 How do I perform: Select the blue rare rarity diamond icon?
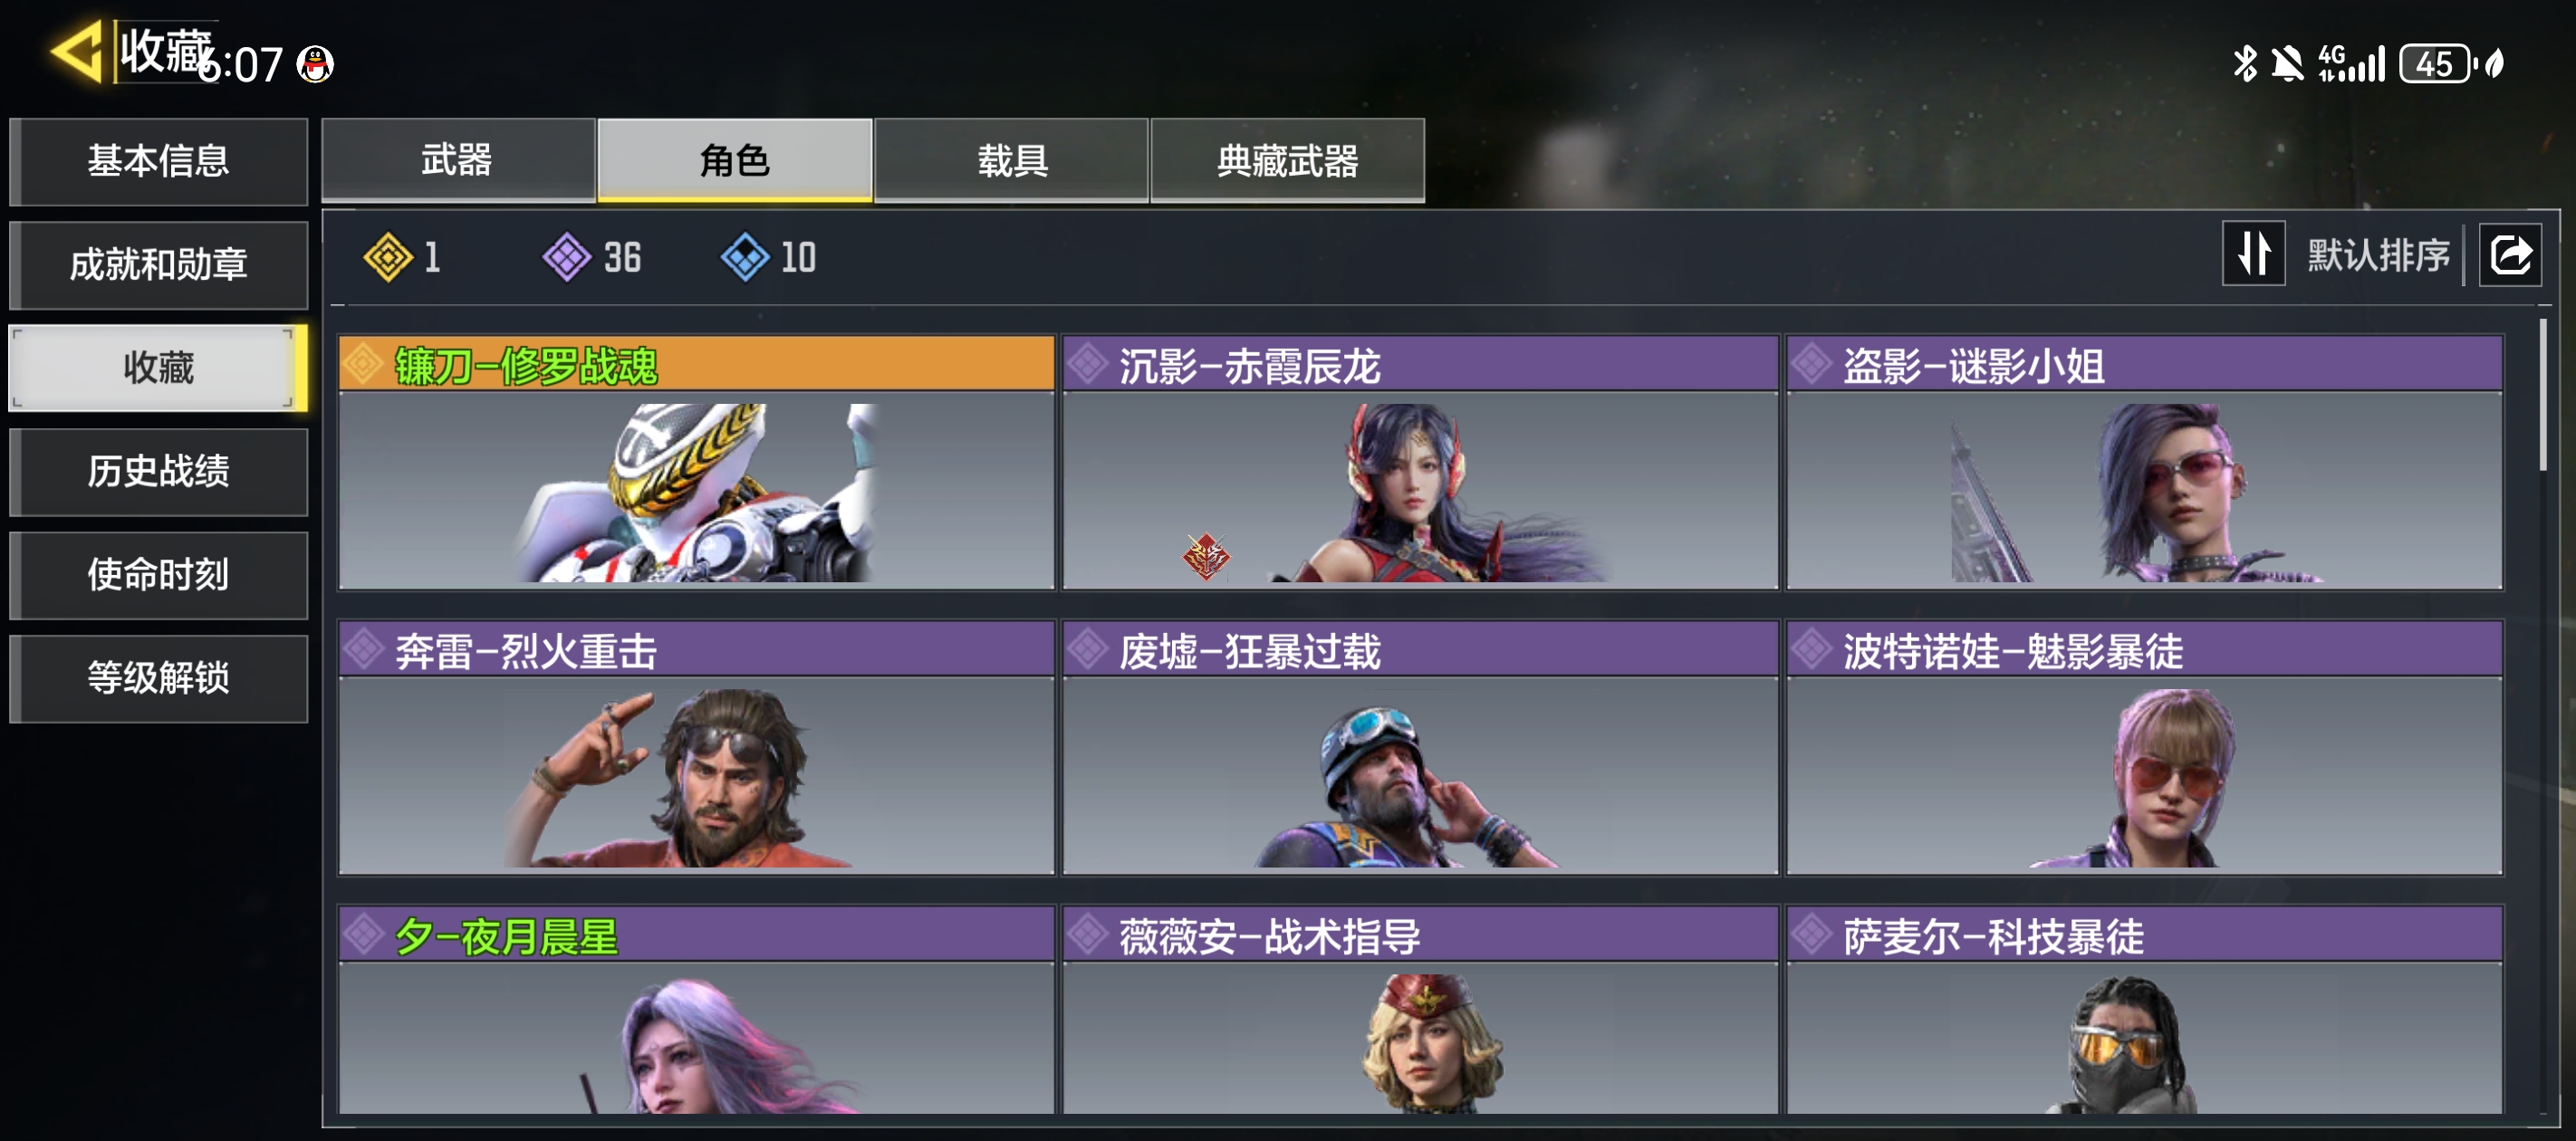(x=745, y=257)
